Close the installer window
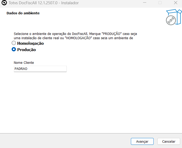The image size is (182, 148). point(175,3)
